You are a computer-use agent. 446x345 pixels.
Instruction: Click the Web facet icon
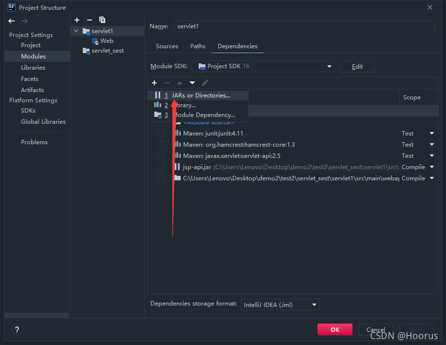tap(95, 41)
